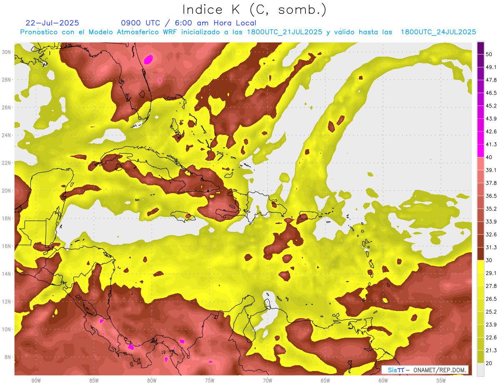Screen dimensions: 500x386
Task: Click the '90W' longitude axis label
Action: (36, 381)
